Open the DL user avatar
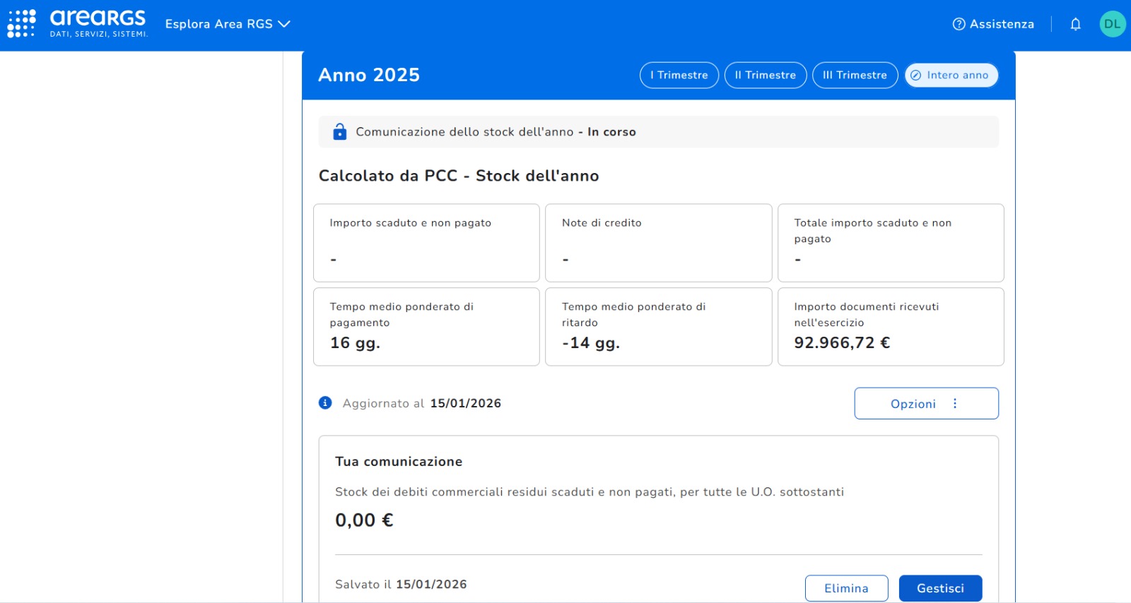This screenshot has height=603, width=1131. 1112,24
